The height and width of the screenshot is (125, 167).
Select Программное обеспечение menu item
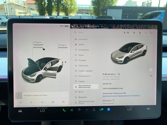click(x=86, y=86)
